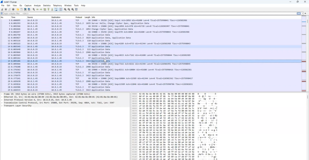Select packet 14 at time 0.003345
This screenshot has width=309, height=160.
click(x=151, y=46)
